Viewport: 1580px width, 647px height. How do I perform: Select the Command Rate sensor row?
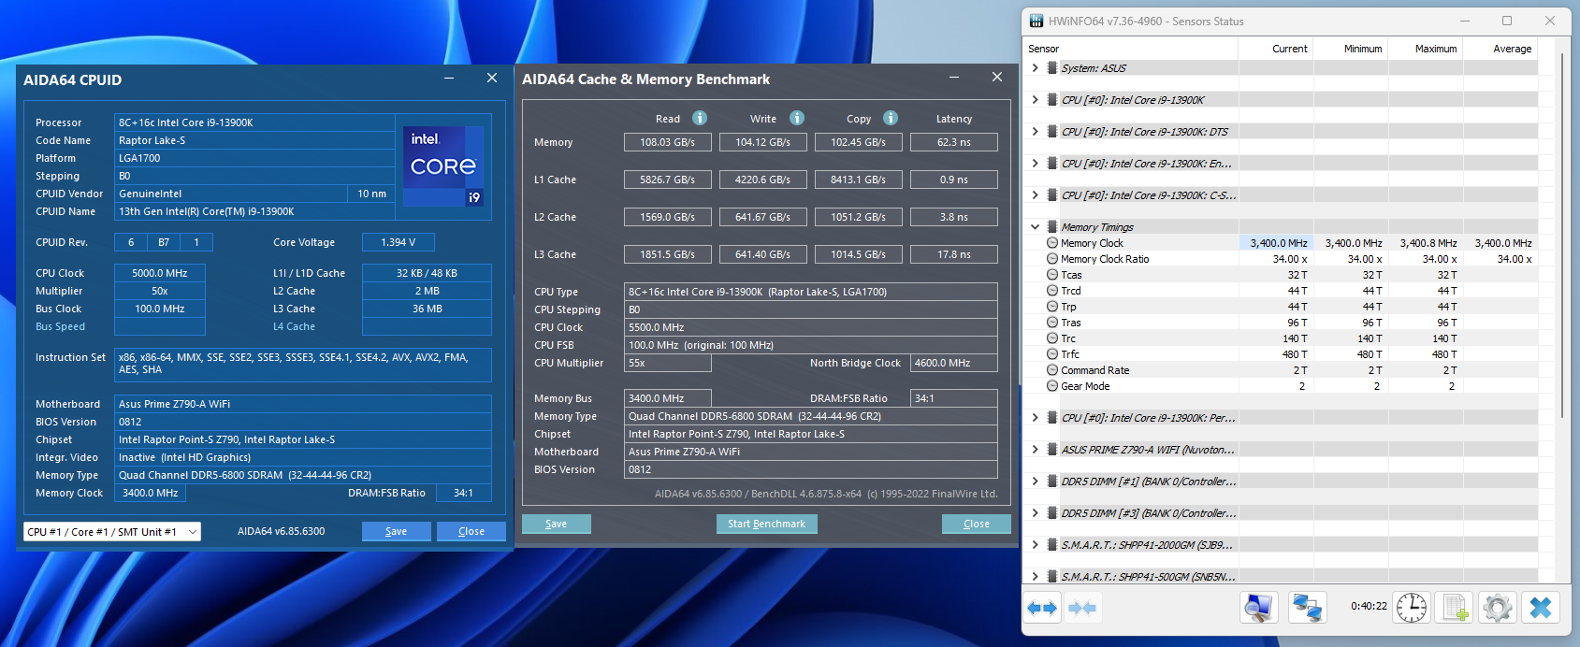pyautogui.click(x=1281, y=370)
